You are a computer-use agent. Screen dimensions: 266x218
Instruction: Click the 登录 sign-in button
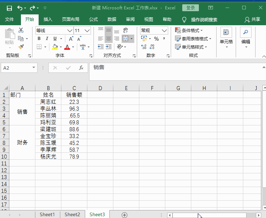pos(191,8)
